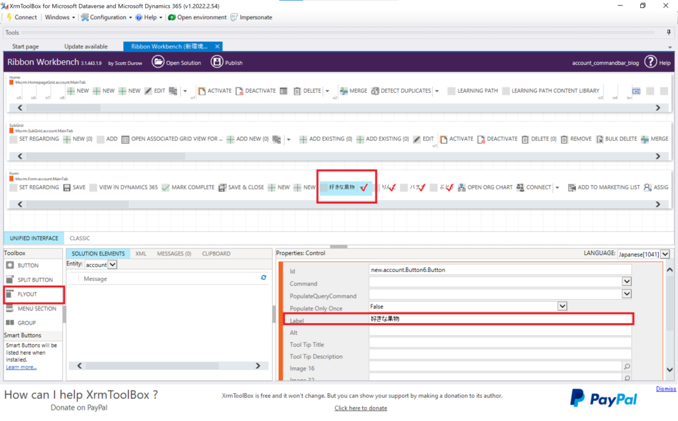678x421 pixels.
Task: Select the BULK DELETE command
Action: pyautogui.click(x=616, y=139)
